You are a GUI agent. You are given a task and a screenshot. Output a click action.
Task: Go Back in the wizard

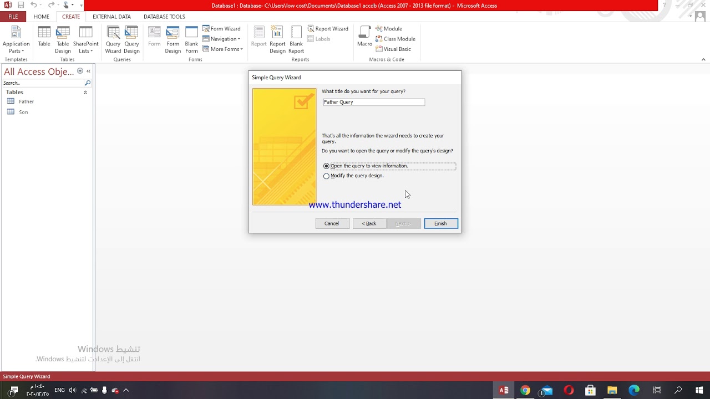click(369, 223)
